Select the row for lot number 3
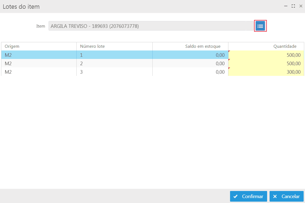The image size is (305, 203). tap(114, 72)
